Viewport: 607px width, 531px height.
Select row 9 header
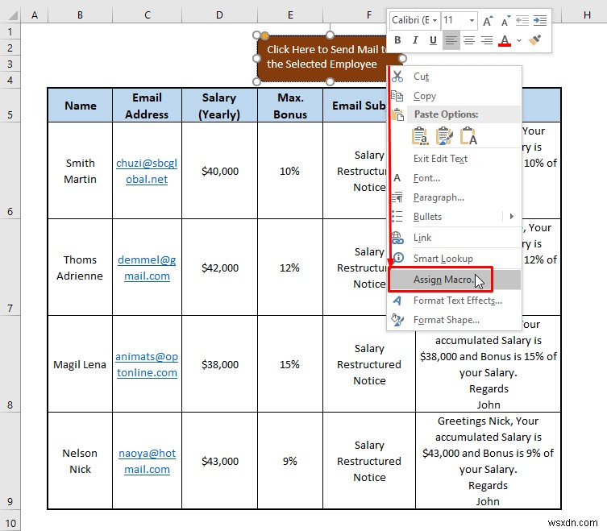point(10,461)
